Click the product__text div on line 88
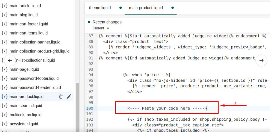Screen dimensions: 270x132 coord(136,41)
